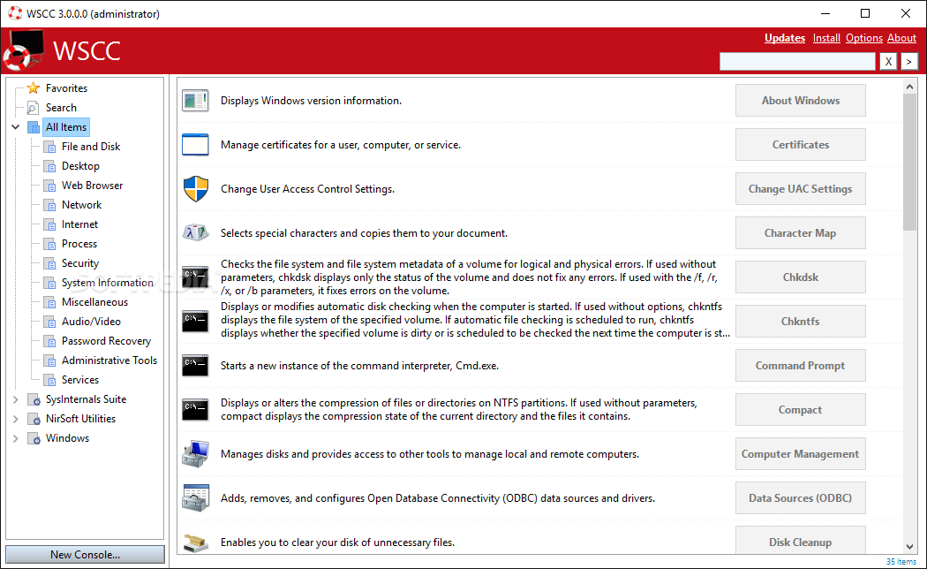
Task: Launch Character Map button
Action: (x=801, y=233)
